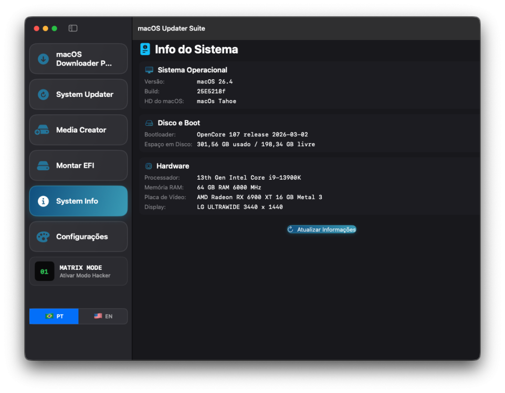Click the 64 GB RAM 6000 MHz value
Screen dimensions: 505x393
pyautogui.click(x=229, y=188)
